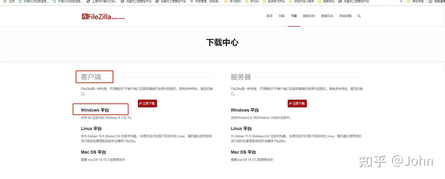Open the 应用 apps grid bookmark
The height and width of the screenshot is (179, 445).
9,2
